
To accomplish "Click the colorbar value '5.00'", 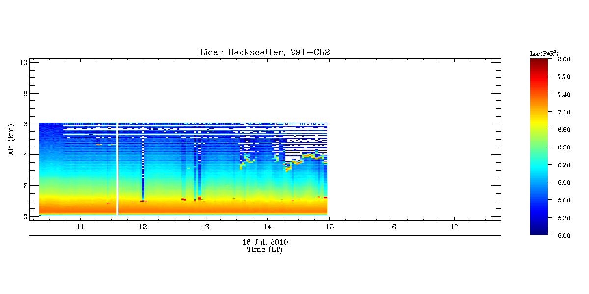I will pyautogui.click(x=564, y=236).
